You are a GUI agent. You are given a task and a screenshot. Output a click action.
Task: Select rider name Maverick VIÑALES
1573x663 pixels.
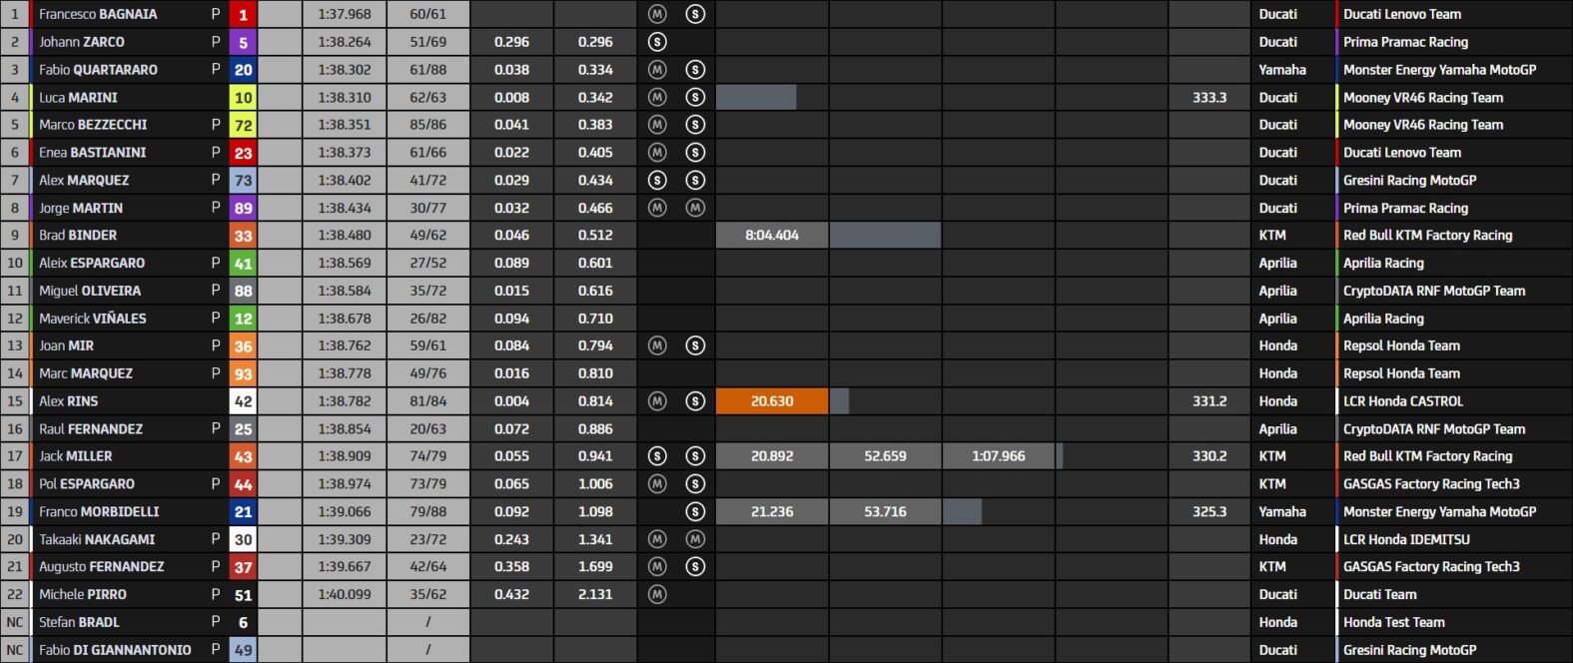pos(93,319)
